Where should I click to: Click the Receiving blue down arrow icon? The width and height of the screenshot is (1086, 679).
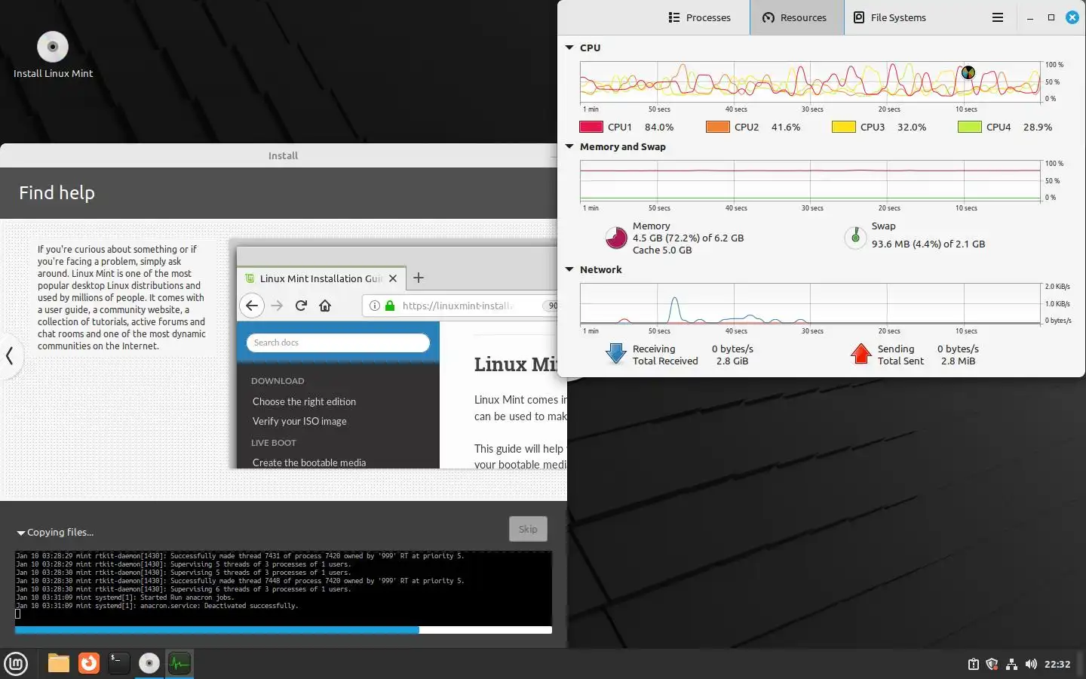[x=616, y=354]
